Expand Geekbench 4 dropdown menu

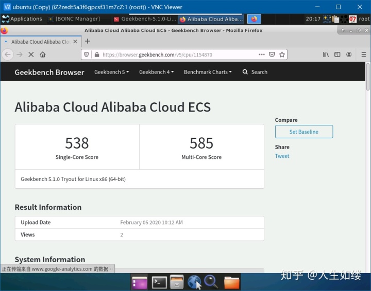tap(156, 72)
